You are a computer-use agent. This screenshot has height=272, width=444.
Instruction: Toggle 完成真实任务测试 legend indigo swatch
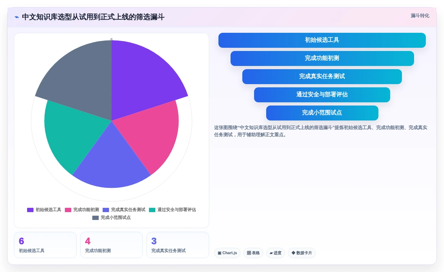pos(106,210)
